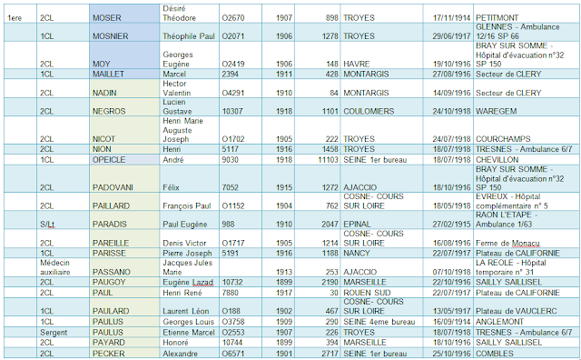Click first name Théophile Paul
This screenshot has height=360, width=581.
click(x=189, y=36)
